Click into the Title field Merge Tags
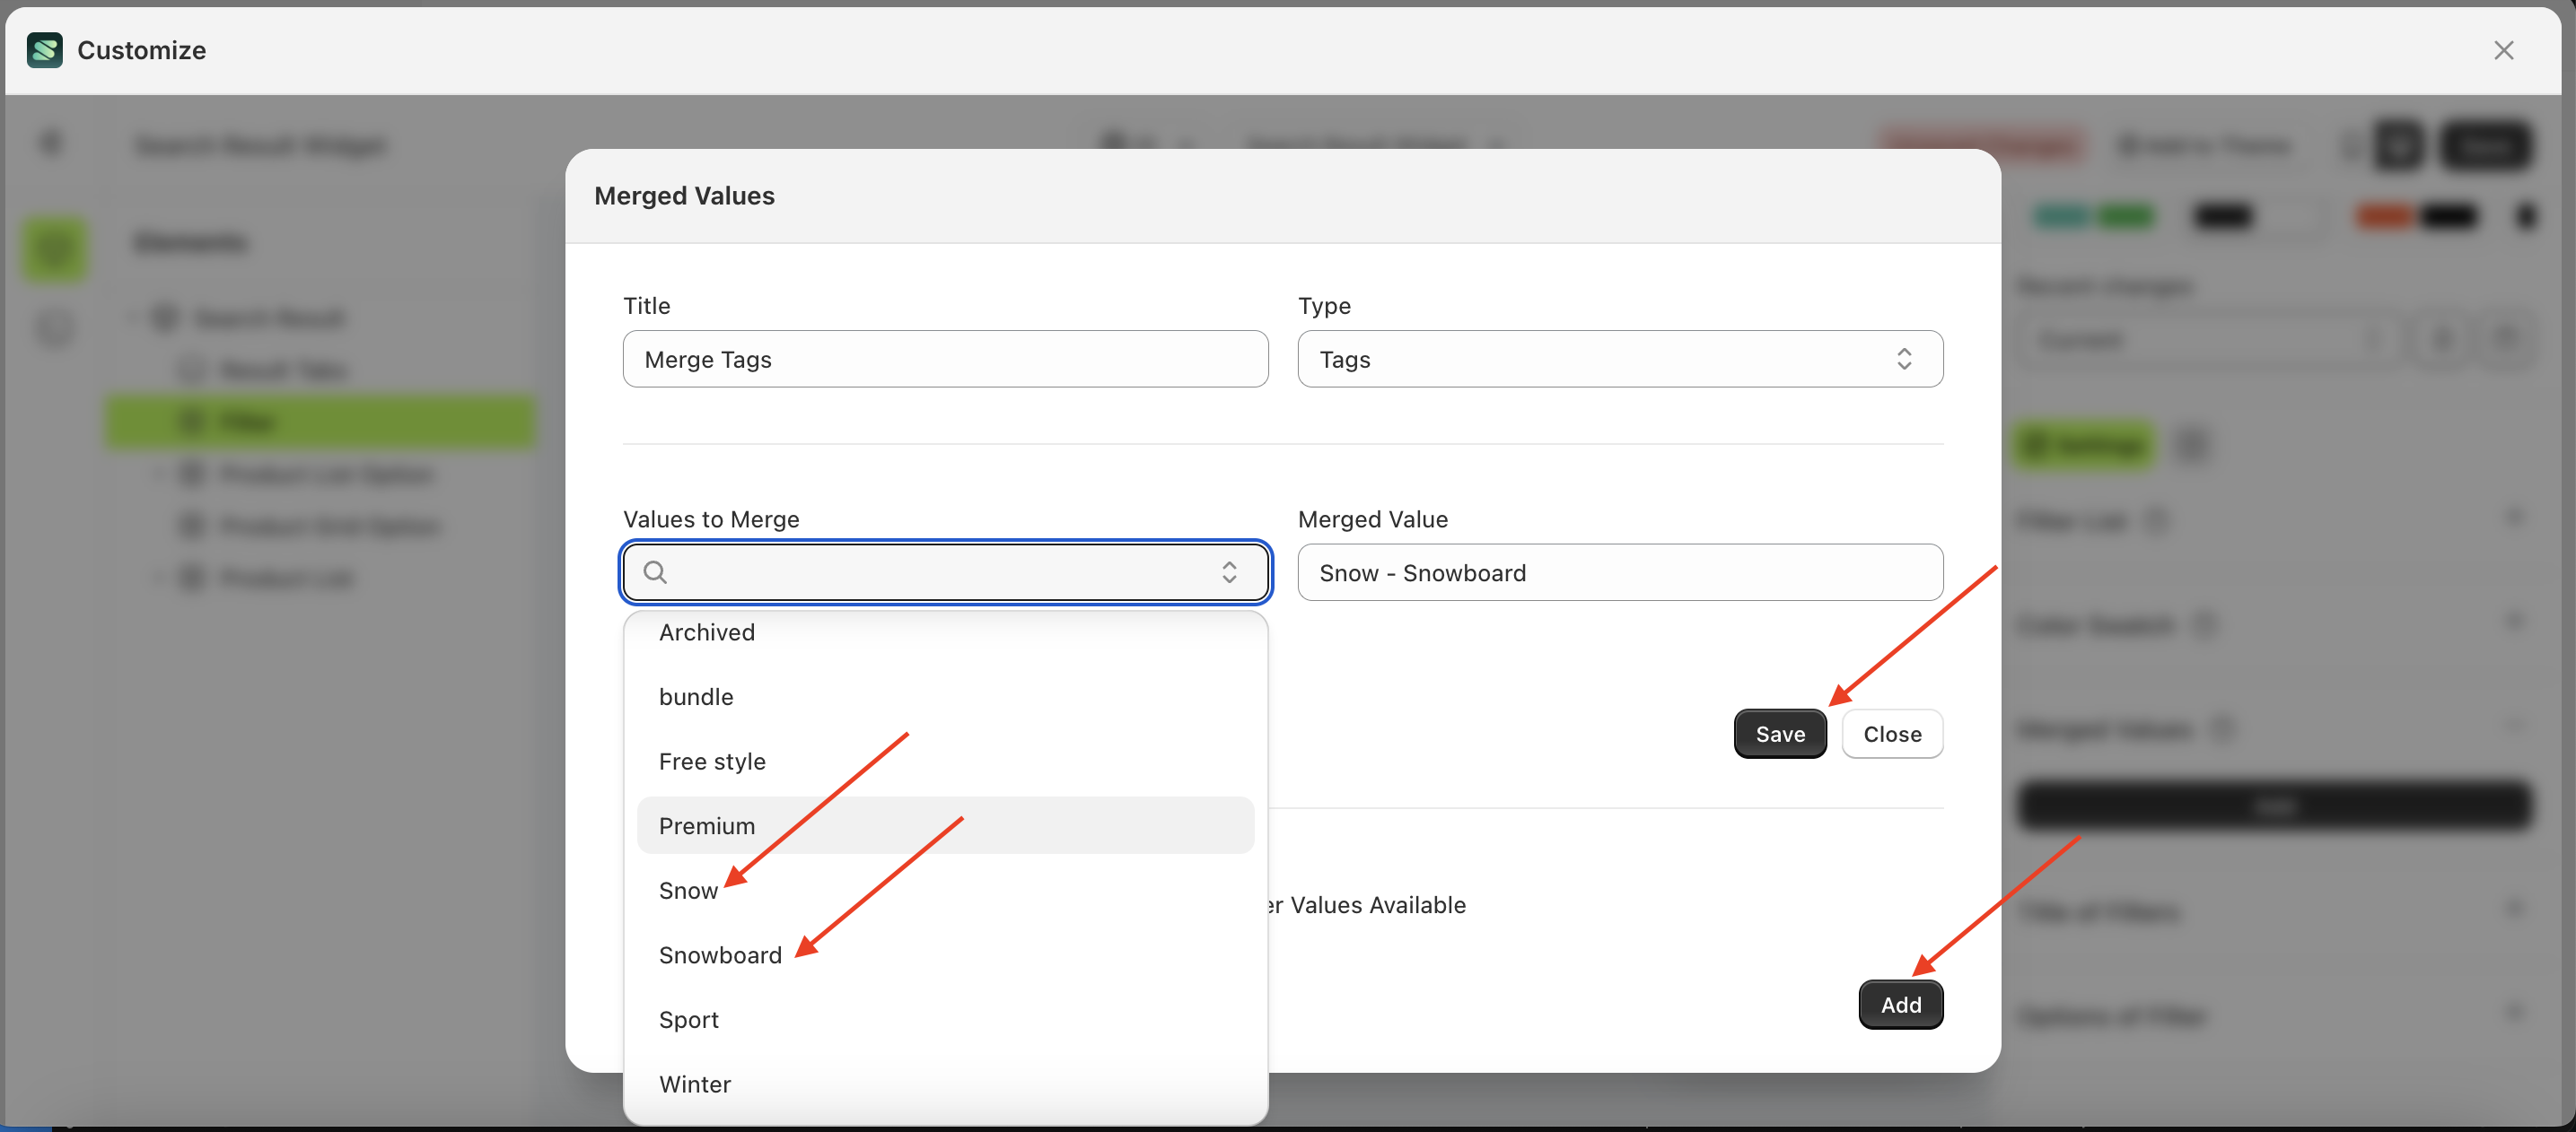 point(944,360)
